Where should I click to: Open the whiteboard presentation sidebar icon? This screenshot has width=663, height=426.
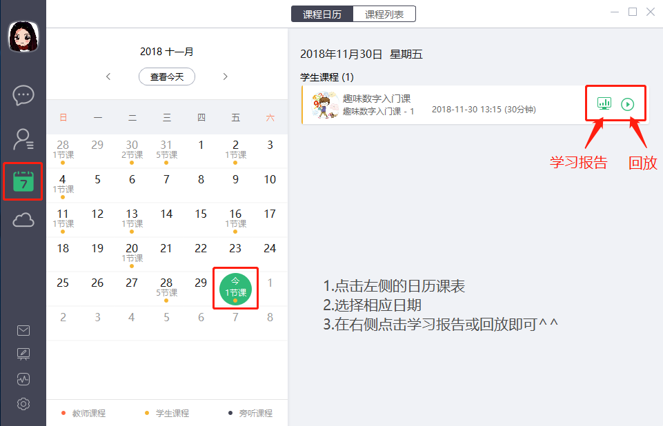tap(23, 354)
